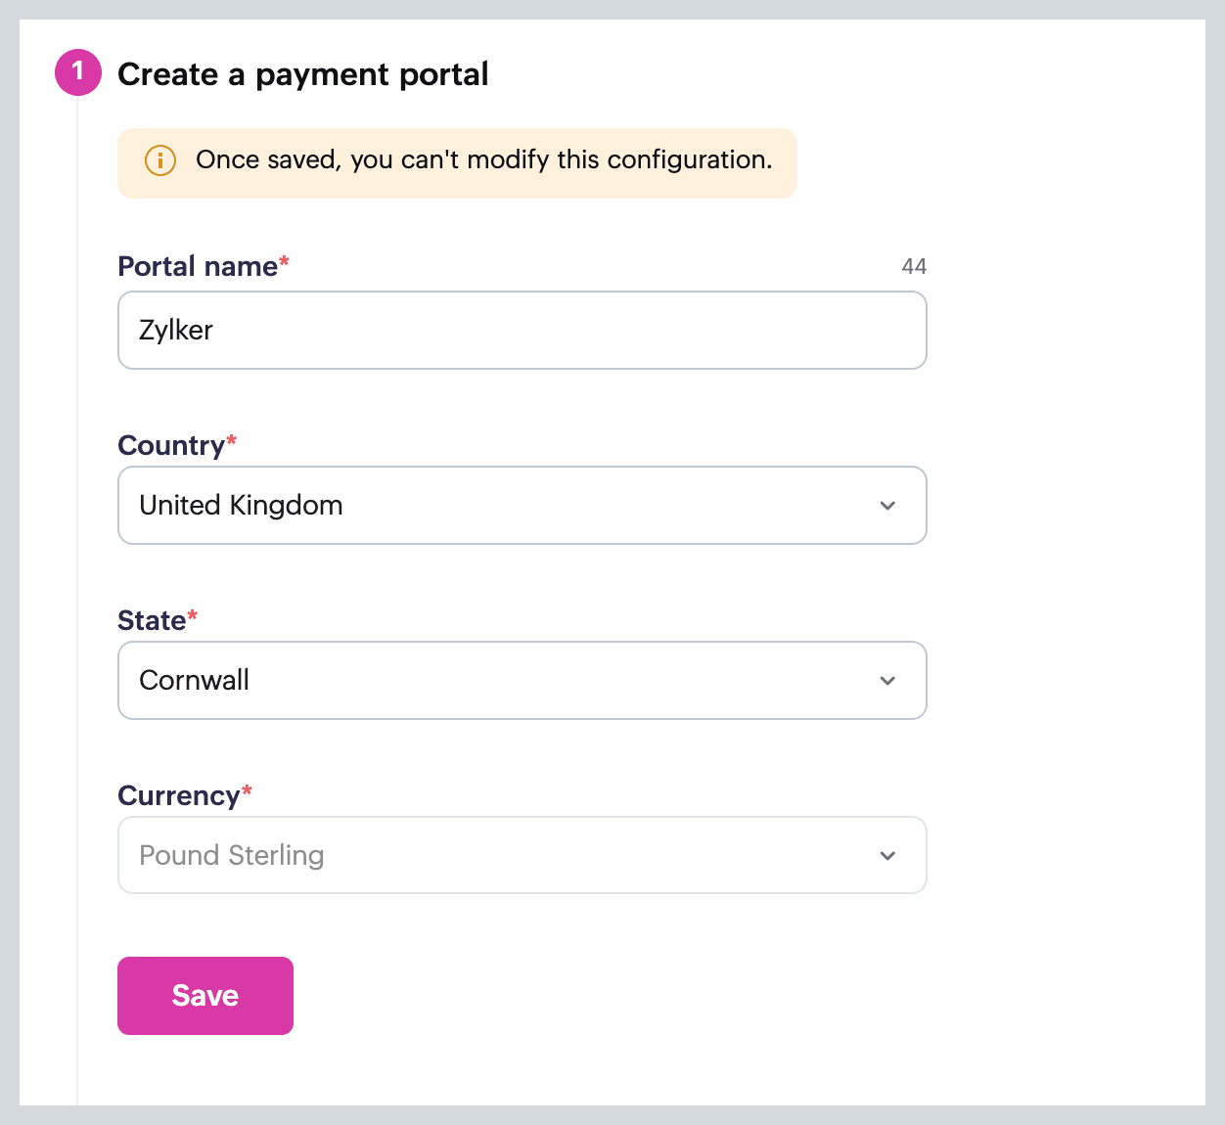Click the vertical step connector line
This screenshot has height=1125, width=1225.
point(77,587)
